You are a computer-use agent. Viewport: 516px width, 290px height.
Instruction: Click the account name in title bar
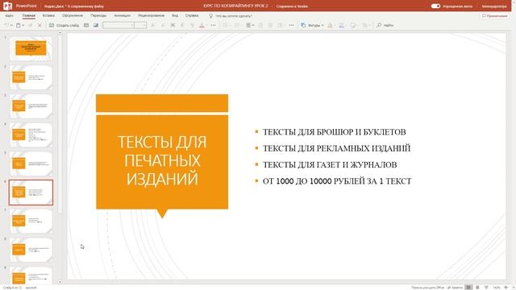[x=494, y=6]
